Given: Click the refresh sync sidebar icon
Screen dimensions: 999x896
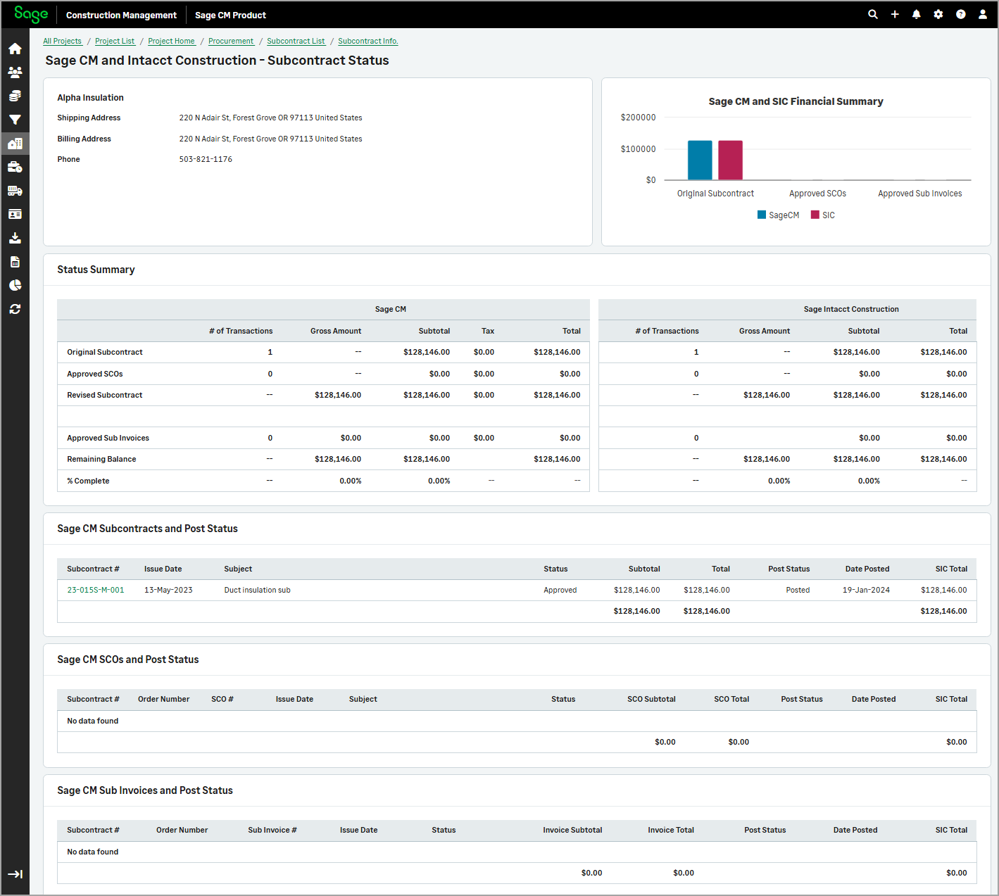Looking at the screenshot, I should (x=15, y=309).
